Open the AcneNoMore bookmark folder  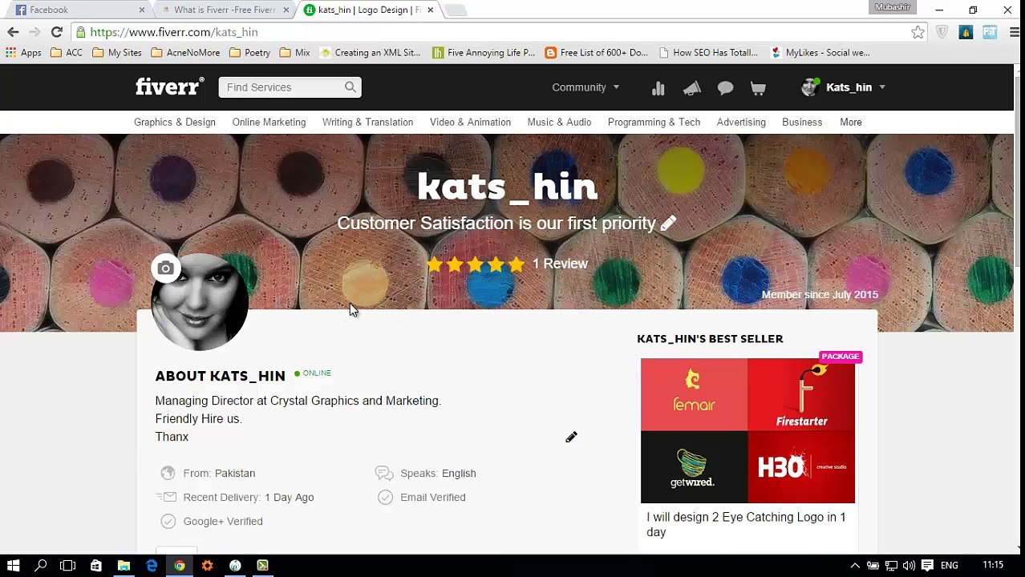(x=185, y=53)
